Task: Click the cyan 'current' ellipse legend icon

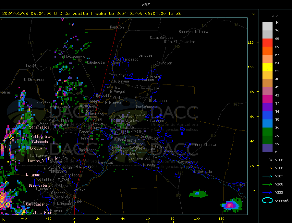Action: tap(267, 200)
